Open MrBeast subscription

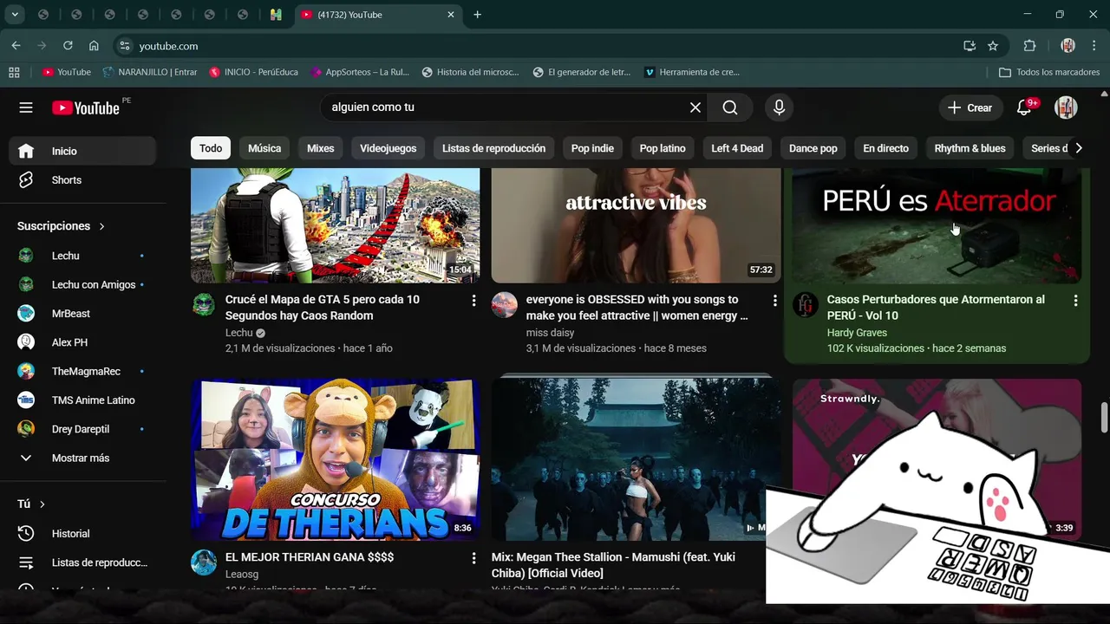82,314
